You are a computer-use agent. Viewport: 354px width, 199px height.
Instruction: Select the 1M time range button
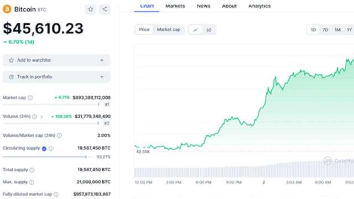(337, 30)
